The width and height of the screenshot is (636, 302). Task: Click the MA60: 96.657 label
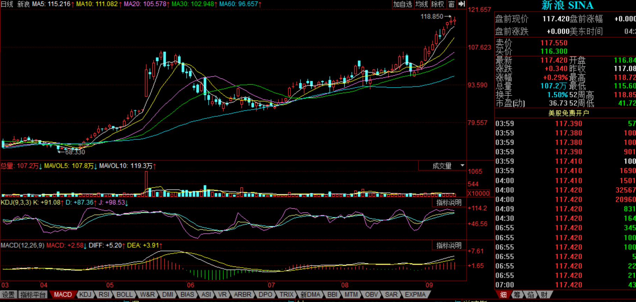238,4
